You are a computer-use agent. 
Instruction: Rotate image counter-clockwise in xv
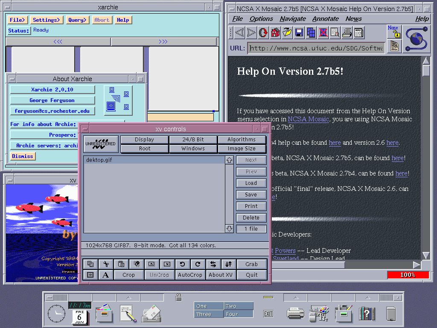pos(183,264)
